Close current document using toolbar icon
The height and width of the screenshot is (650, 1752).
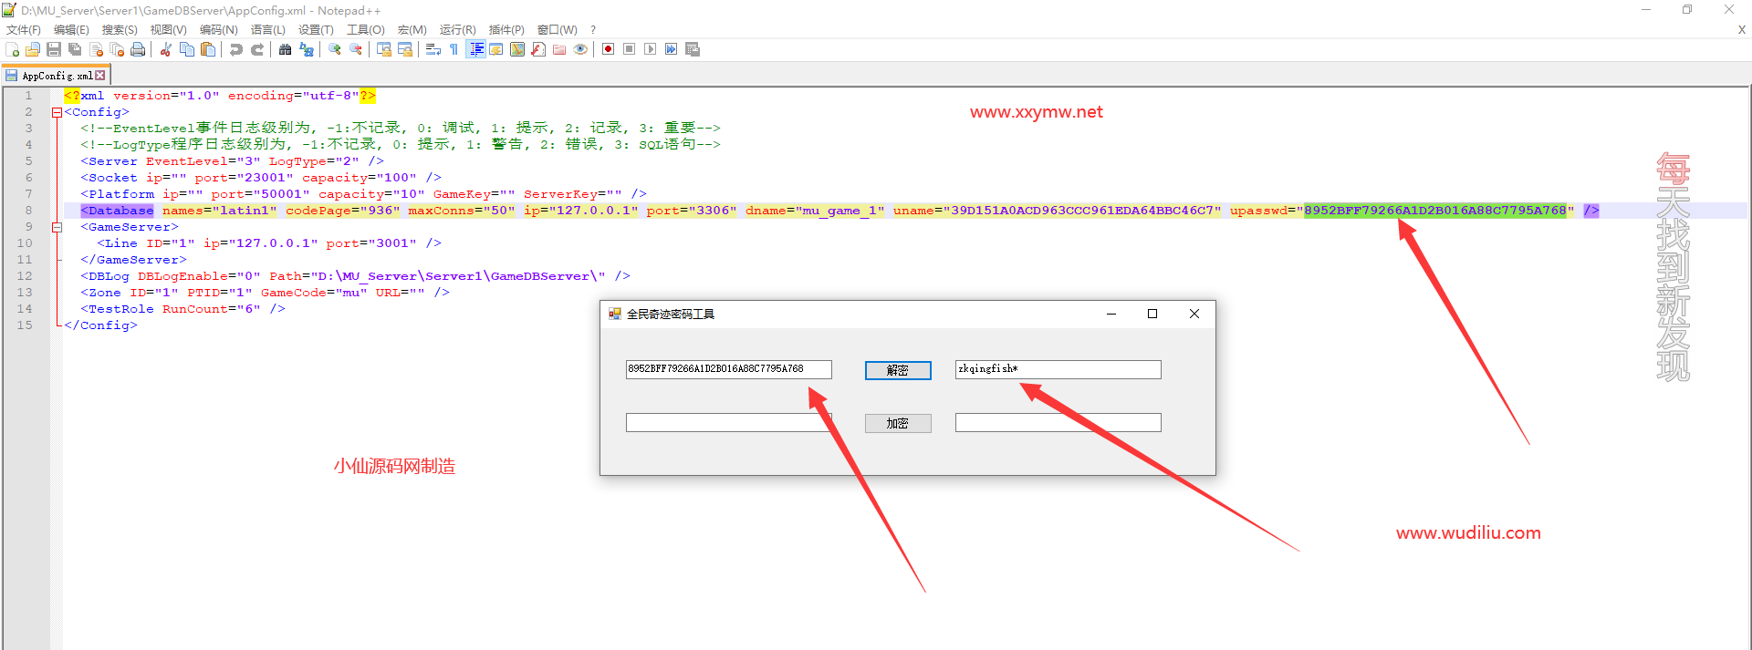[x=96, y=49]
